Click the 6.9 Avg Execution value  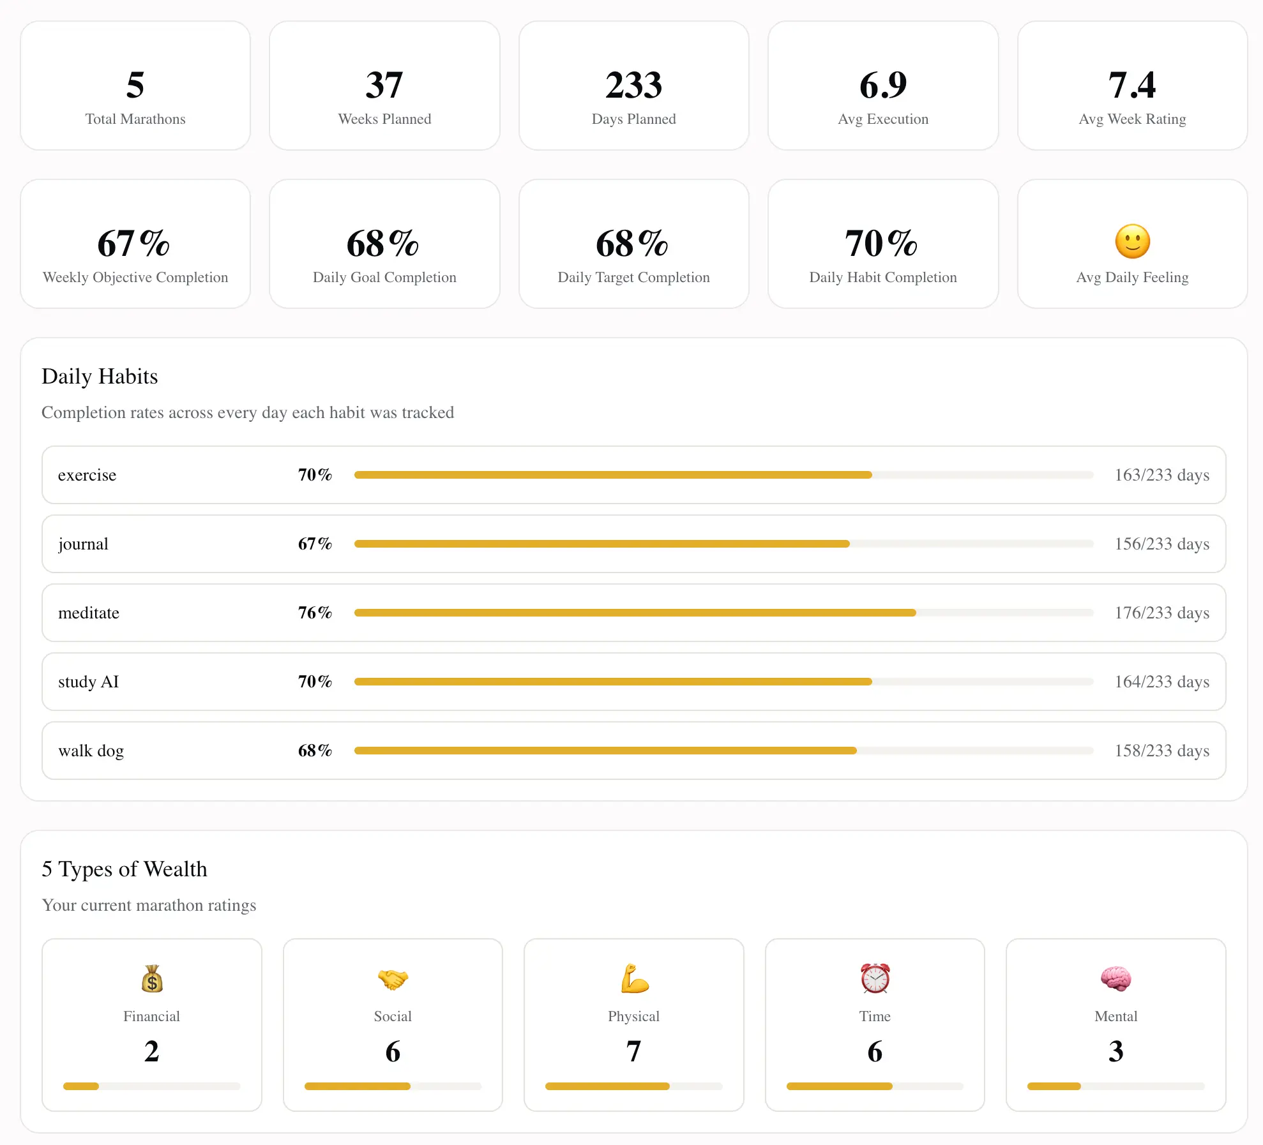point(883,85)
